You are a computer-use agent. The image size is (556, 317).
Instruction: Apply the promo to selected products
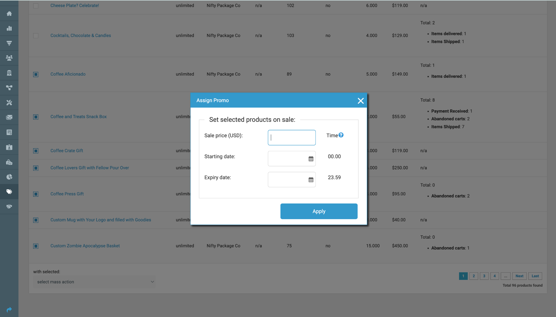click(319, 211)
